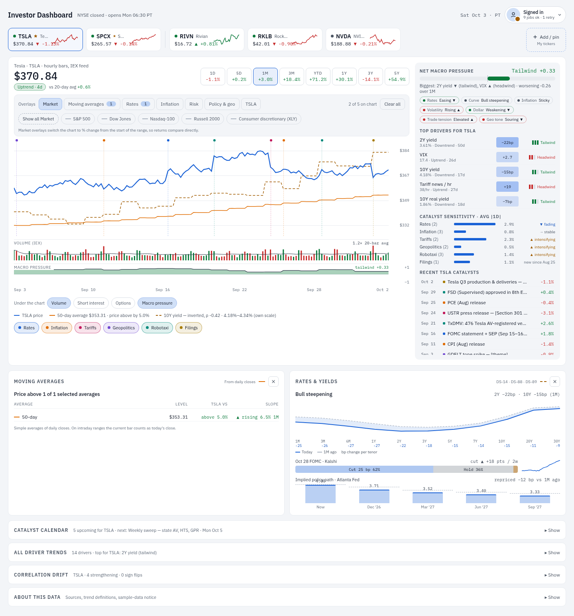
Task: Click the Tariff news headwind bars icon
Action: coord(532,187)
